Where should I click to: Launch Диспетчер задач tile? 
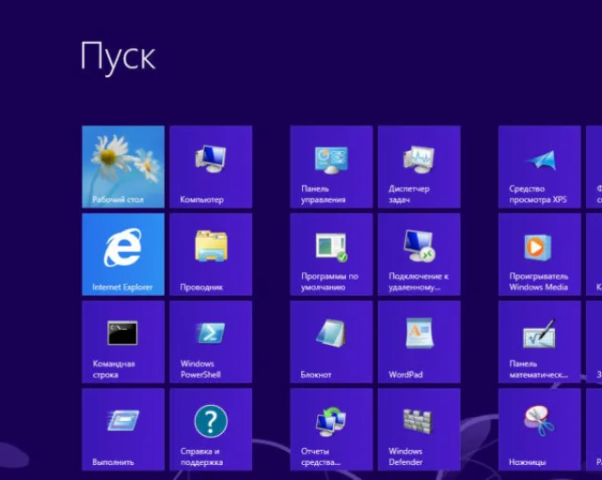pyautogui.click(x=419, y=167)
